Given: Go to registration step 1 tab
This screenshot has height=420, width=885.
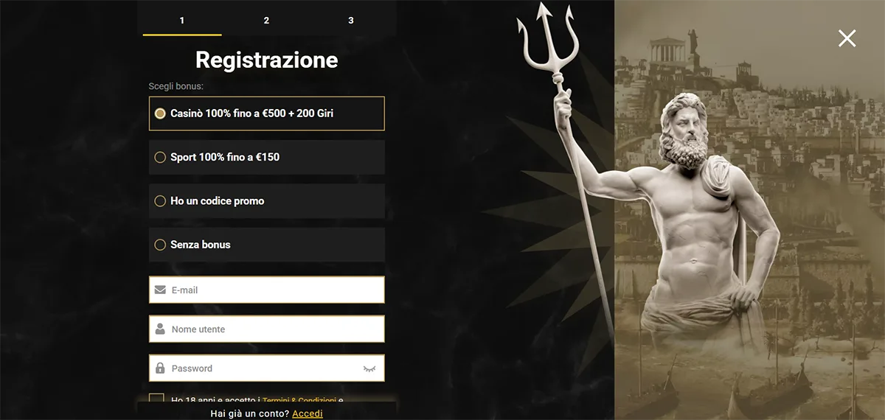Looking at the screenshot, I should point(182,20).
